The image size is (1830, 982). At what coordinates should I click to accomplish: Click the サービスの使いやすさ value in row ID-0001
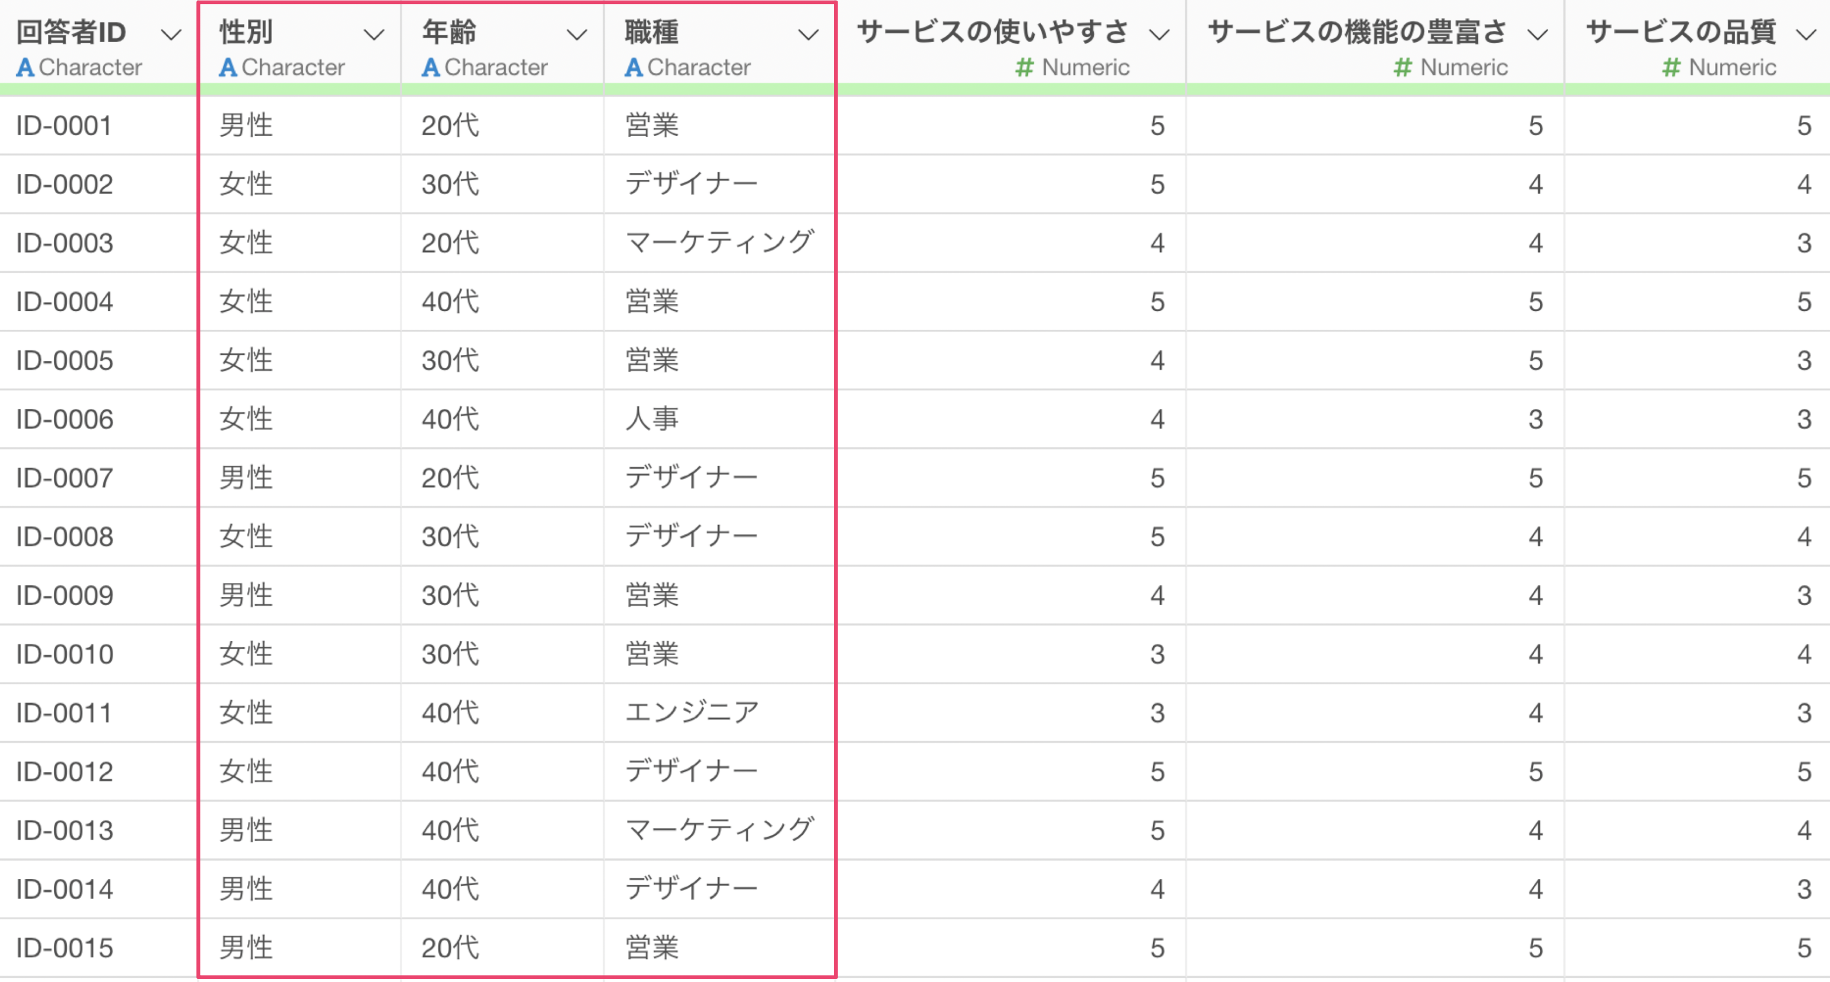pos(1158,125)
